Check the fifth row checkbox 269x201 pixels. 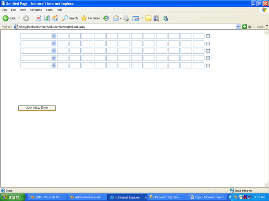pyautogui.click(x=208, y=65)
